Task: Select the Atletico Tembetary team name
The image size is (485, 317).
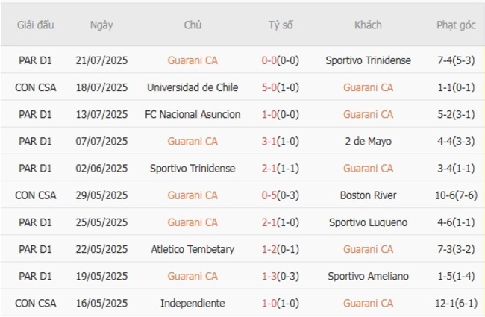Action: (x=193, y=249)
